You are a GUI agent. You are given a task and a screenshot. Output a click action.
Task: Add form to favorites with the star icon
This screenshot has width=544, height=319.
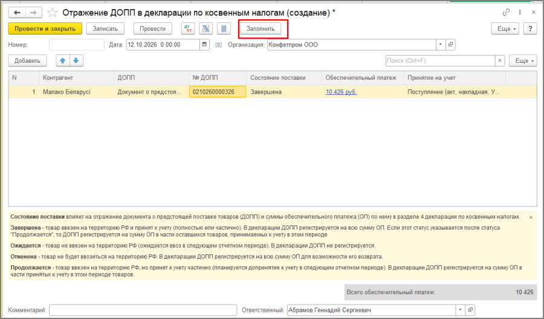coord(53,13)
